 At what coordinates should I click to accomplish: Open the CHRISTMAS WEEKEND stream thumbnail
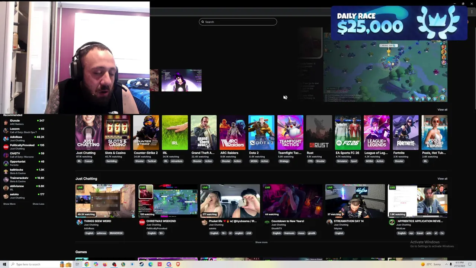tap(168, 201)
